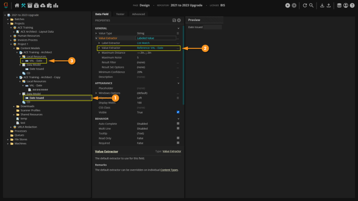Click the download icon in top toolbar
Screen dimensions: 358x201
coord(322,5)
